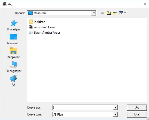Expand the Dosya türü dropdown arrow
The height and width of the screenshot is (120, 149).
coord(115,115)
